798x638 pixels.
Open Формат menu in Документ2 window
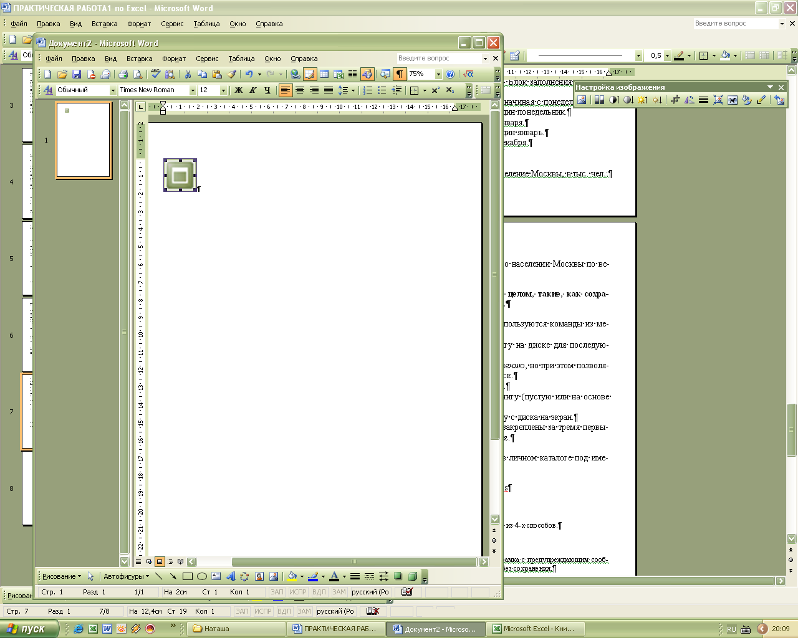tap(174, 59)
